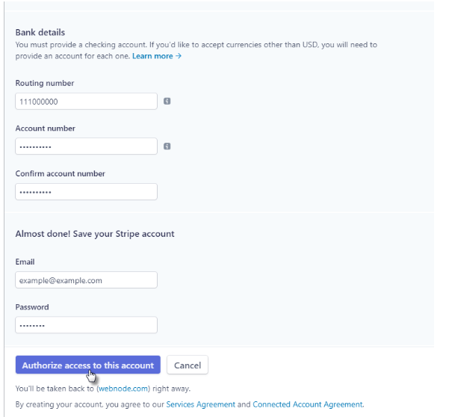Screen dimensions: 449x417
Task: Click the Bank details heading
Action: (40, 32)
